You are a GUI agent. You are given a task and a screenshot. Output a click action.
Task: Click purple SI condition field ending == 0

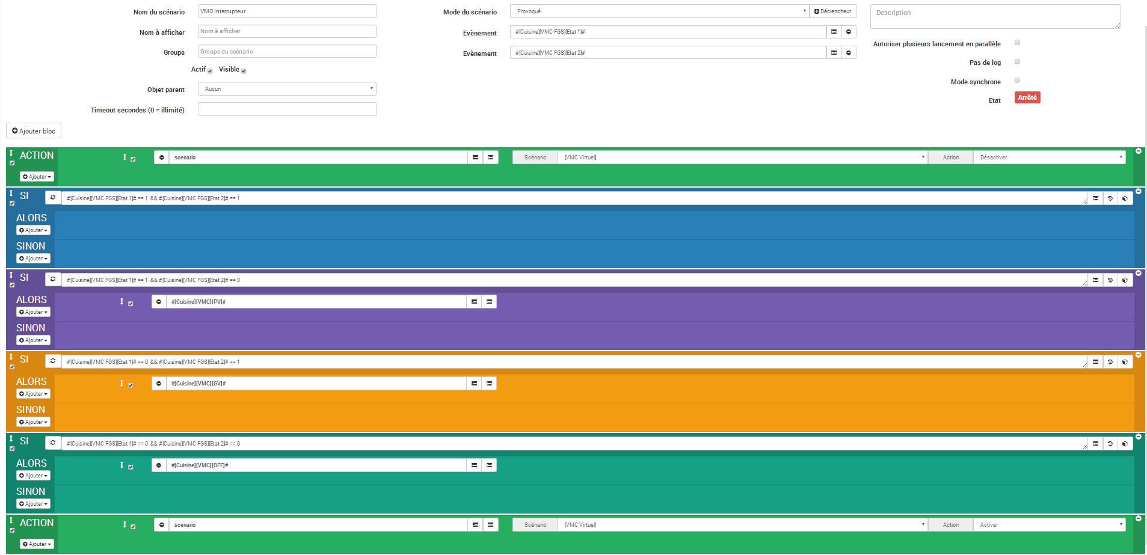pos(574,280)
